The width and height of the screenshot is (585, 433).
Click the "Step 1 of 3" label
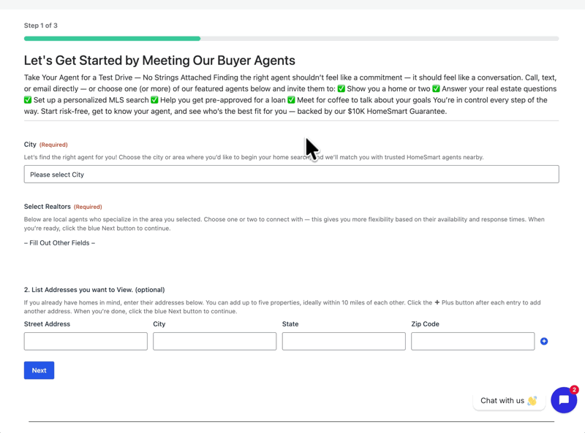(41, 26)
